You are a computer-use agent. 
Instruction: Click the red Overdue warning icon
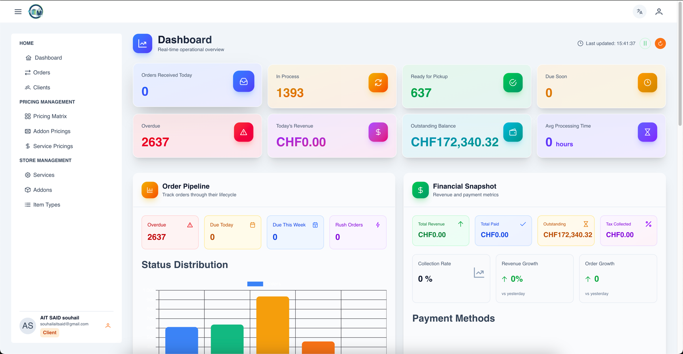coord(243,132)
